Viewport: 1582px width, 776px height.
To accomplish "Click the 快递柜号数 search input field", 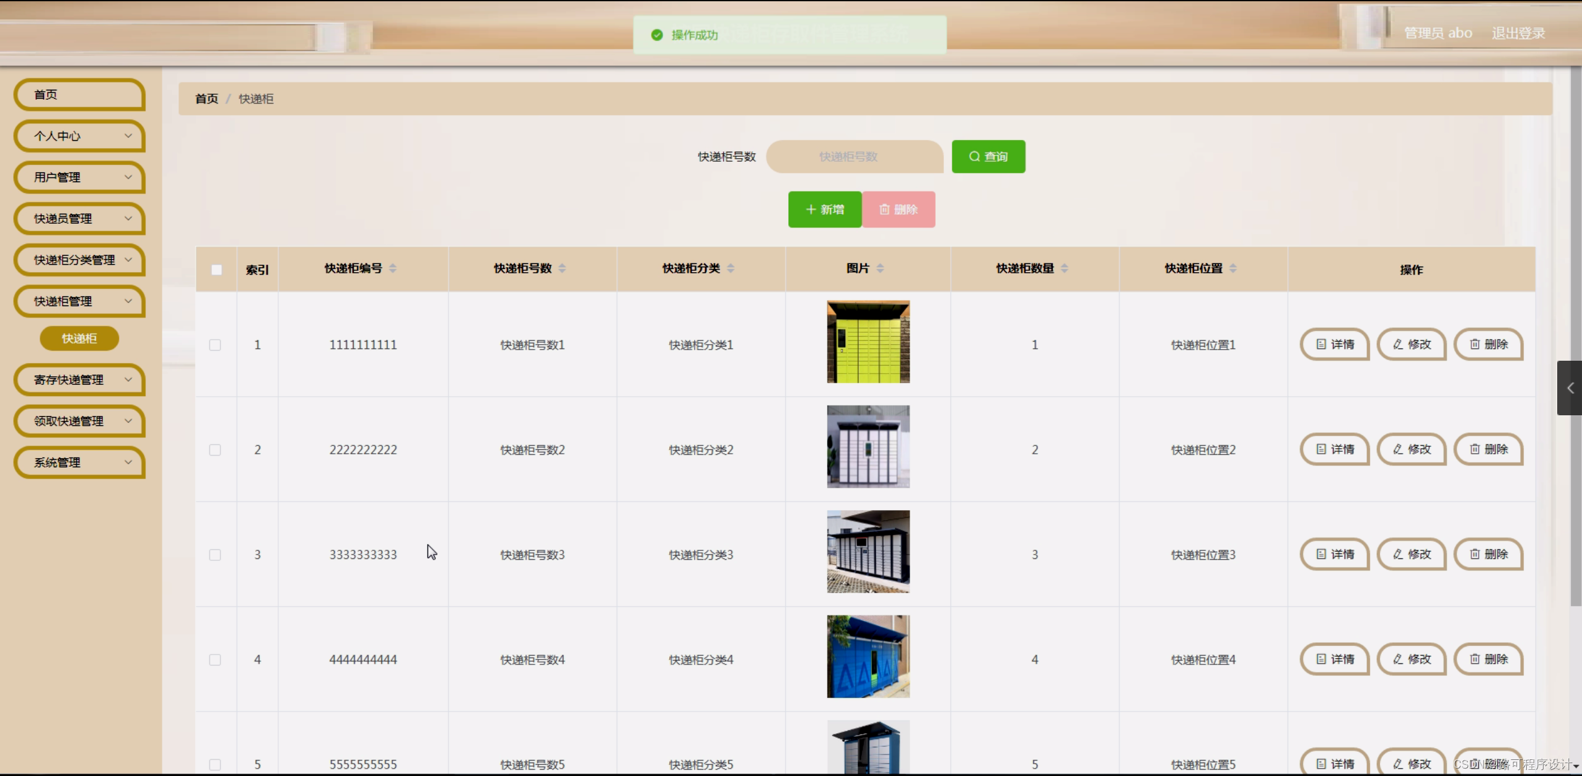I will coord(854,157).
